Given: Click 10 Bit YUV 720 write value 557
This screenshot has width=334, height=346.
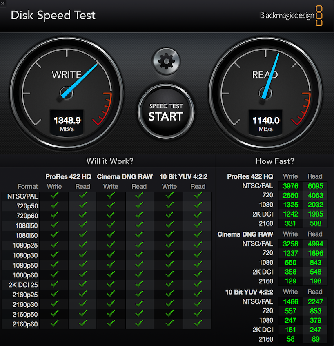Looking at the screenshot, I should click(x=291, y=311).
